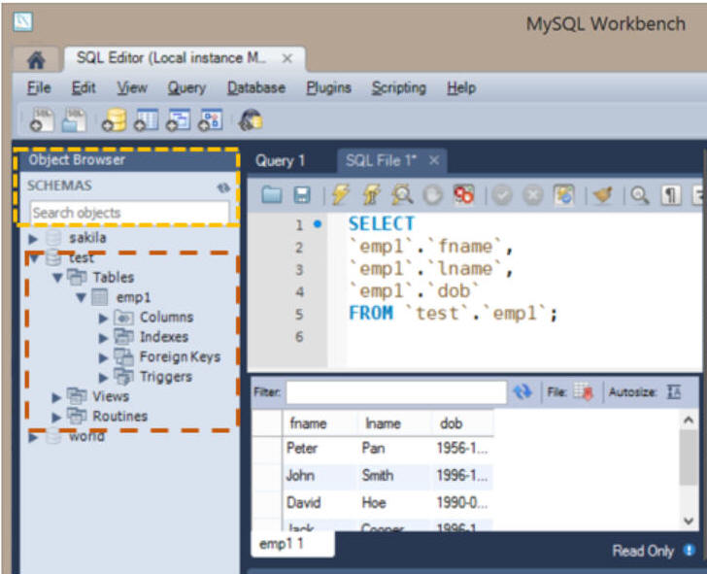Viewport: 707px width, 574px height.
Task: Expand the world schema
Action: (33, 437)
